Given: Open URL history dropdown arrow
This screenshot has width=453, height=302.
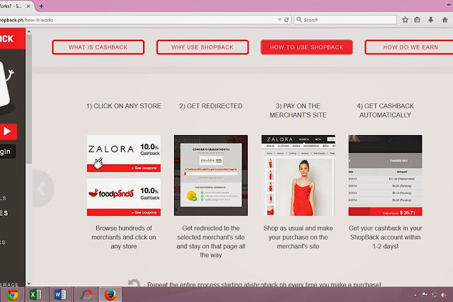Looking at the screenshot, I should pyautogui.click(x=280, y=20).
